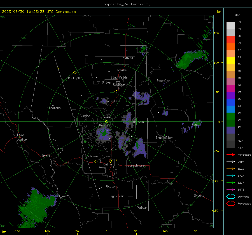Click yellow swatch between 54 and 51 dBZ

[x=231, y=60]
